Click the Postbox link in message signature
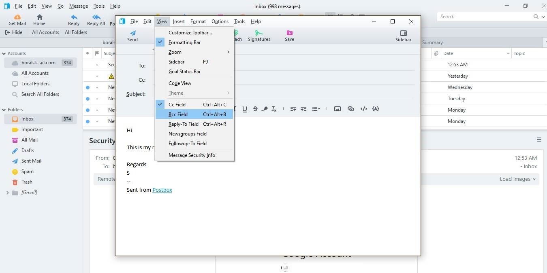Image resolution: width=547 pixels, height=273 pixels. tap(162, 190)
